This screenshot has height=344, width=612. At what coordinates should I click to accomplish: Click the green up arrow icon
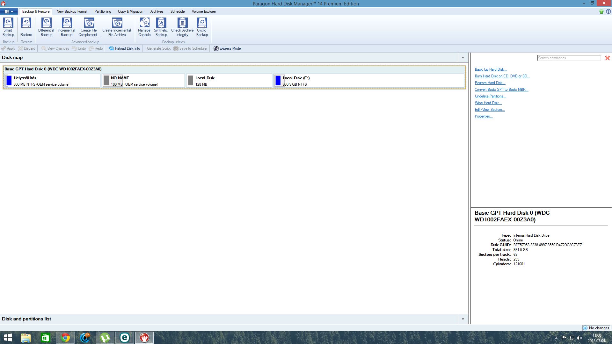click(601, 11)
